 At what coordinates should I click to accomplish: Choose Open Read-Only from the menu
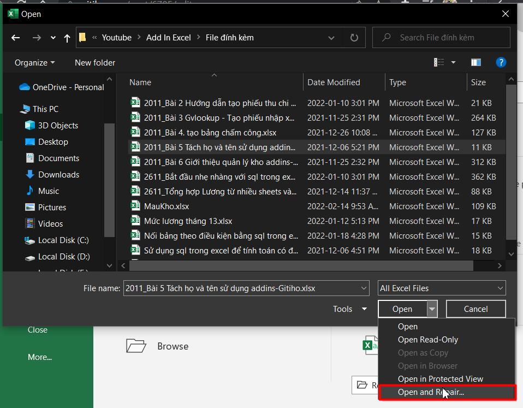(428, 339)
